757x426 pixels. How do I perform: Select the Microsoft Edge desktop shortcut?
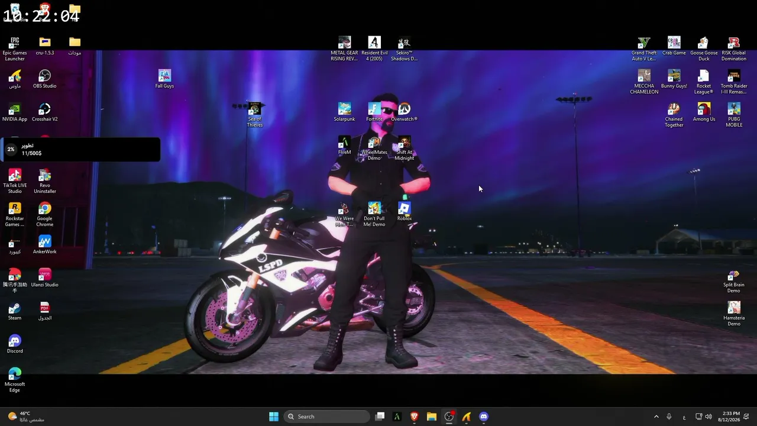(15, 380)
